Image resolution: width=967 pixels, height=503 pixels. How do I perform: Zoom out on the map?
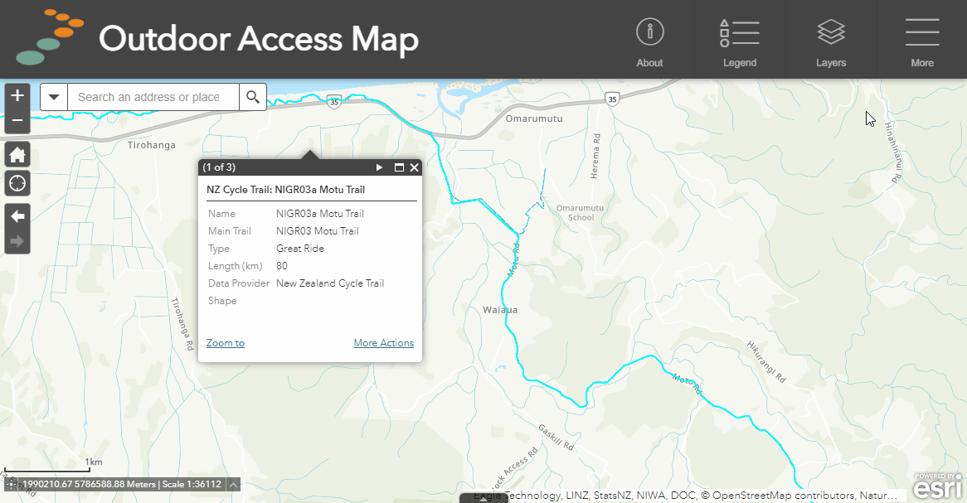(17, 121)
